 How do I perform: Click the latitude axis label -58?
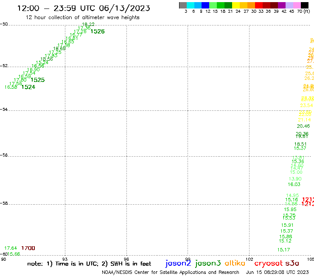(4, 203)
